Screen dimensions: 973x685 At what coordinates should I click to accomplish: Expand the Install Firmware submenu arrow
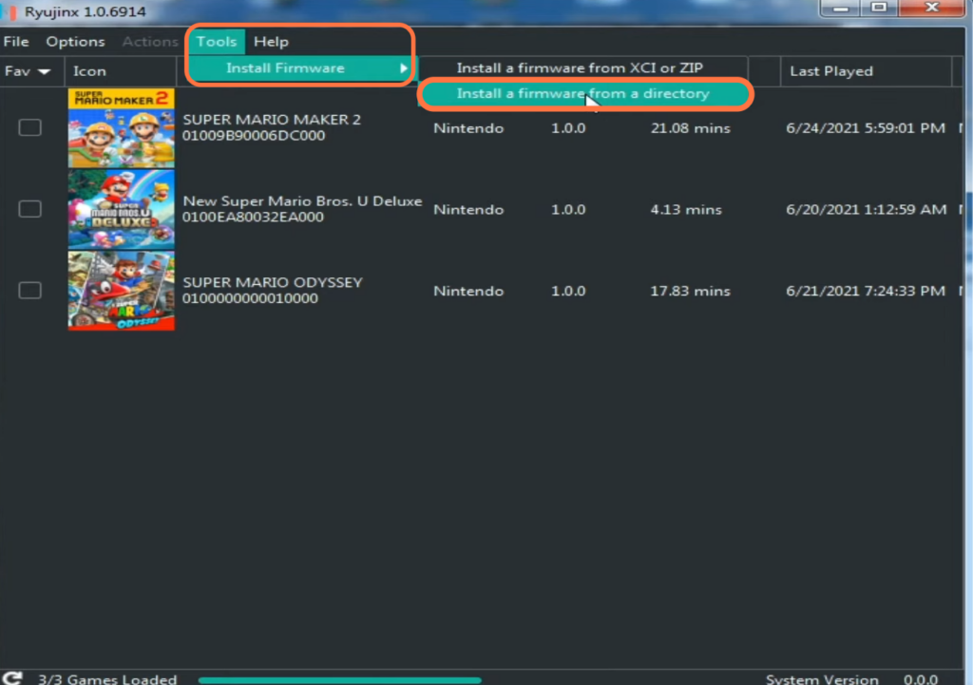point(403,68)
